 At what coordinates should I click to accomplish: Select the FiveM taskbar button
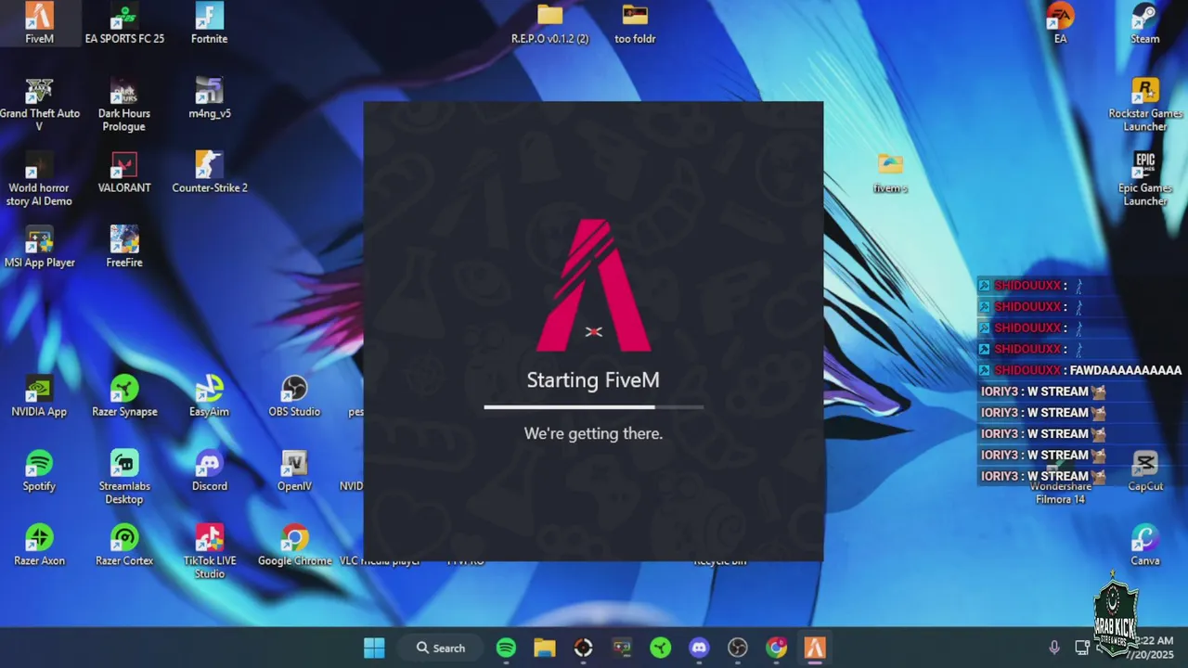click(815, 648)
